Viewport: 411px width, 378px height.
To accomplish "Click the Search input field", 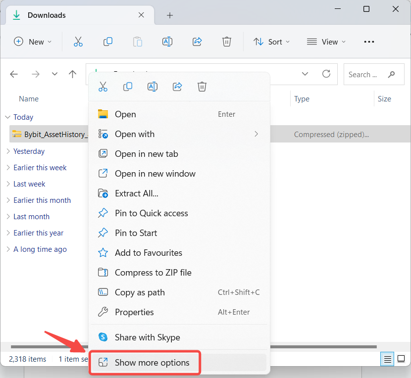I will coord(366,75).
